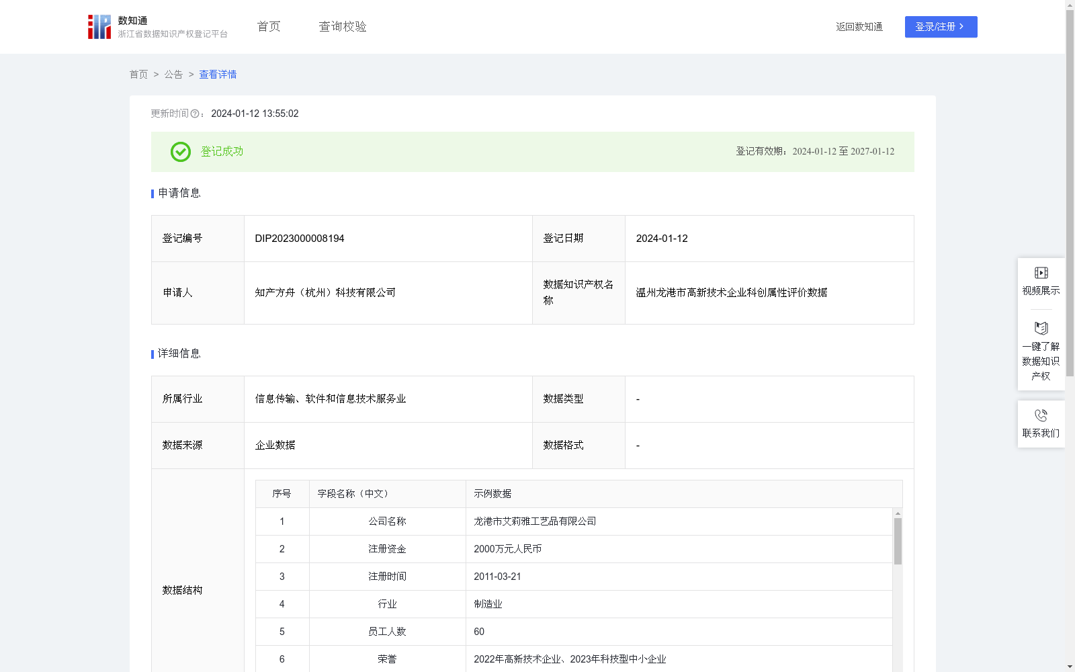Screen dimensions: 1075x672
Task: Click the 员工人数 field name cell
Action: coord(387,632)
